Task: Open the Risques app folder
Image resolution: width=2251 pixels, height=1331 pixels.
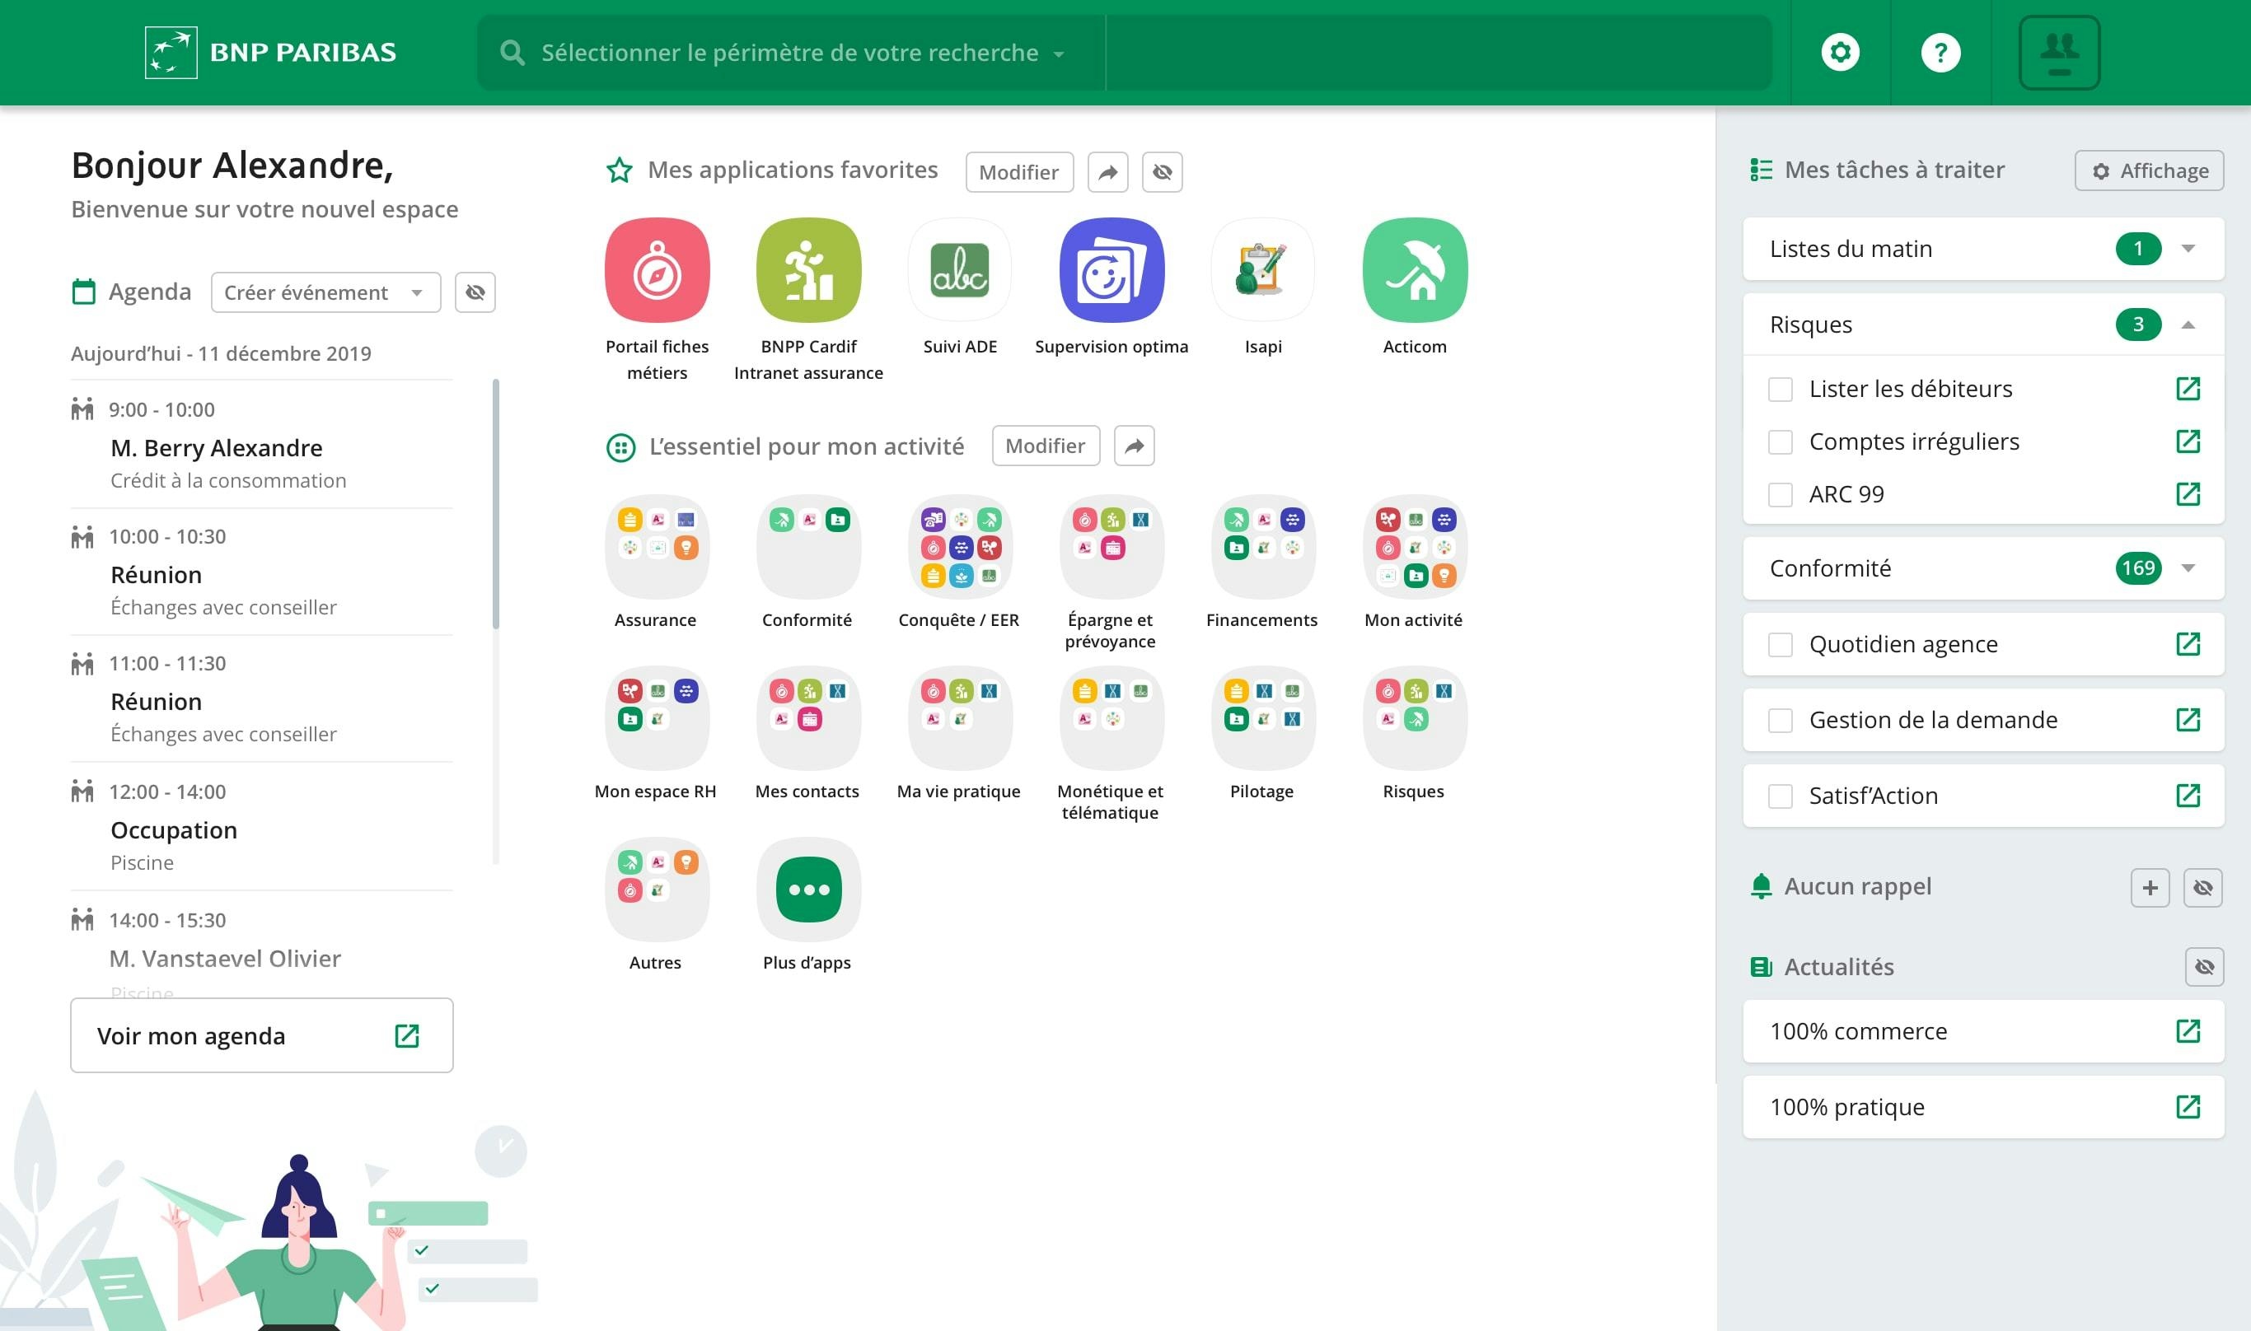Action: (1415, 718)
